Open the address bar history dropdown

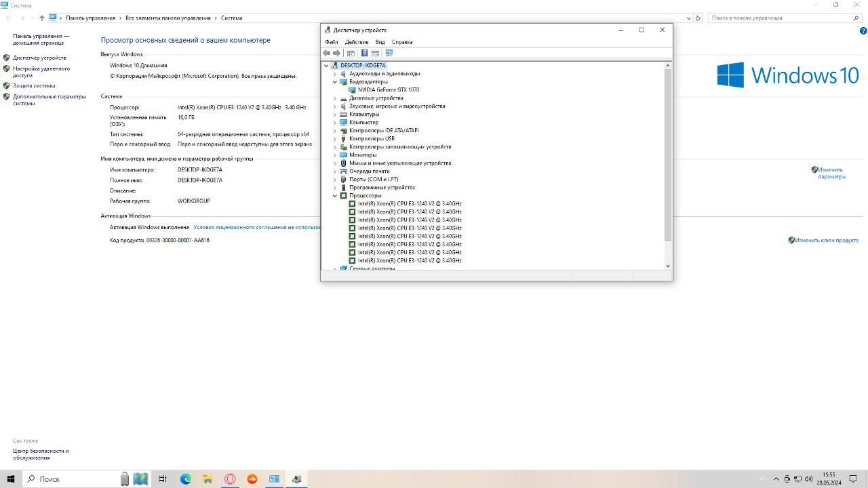click(x=689, y=18)
